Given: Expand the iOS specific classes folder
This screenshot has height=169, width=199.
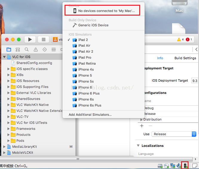Looking at the screenshot, I should coord(8,69).
